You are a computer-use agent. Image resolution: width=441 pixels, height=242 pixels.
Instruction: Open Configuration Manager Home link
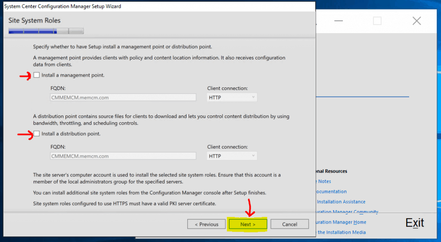(341, 222)
